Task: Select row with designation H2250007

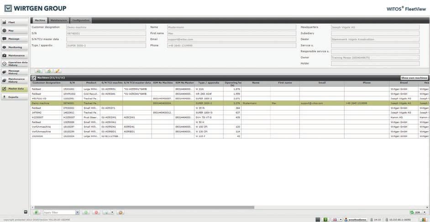Action: pyautogui.click(x=230, y=117)
